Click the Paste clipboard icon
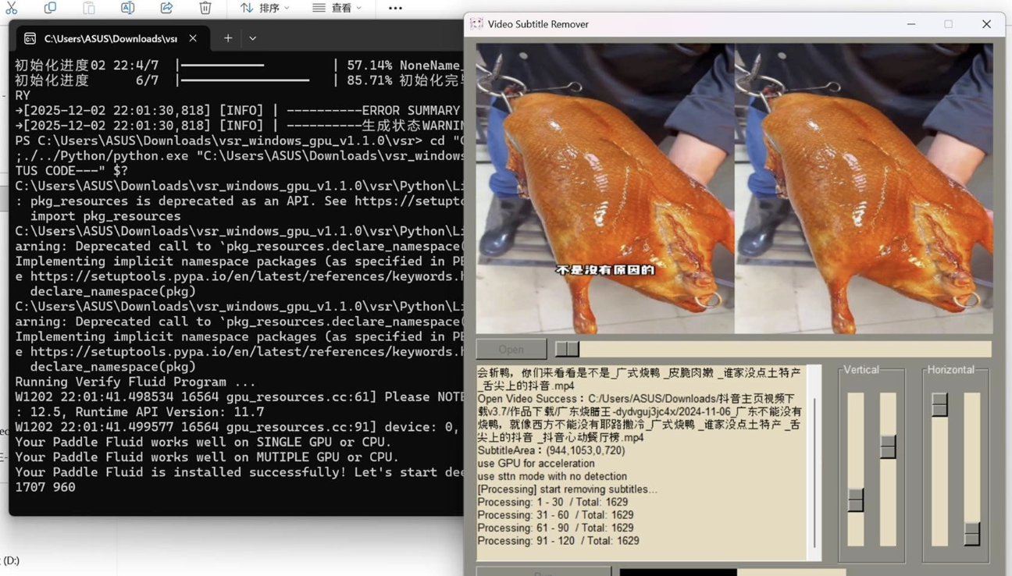 pyautogui.click(x=89, y=8)
